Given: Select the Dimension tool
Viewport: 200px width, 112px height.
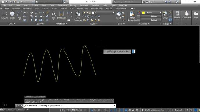Looking at the screenshot, I should tap(62, 15).
